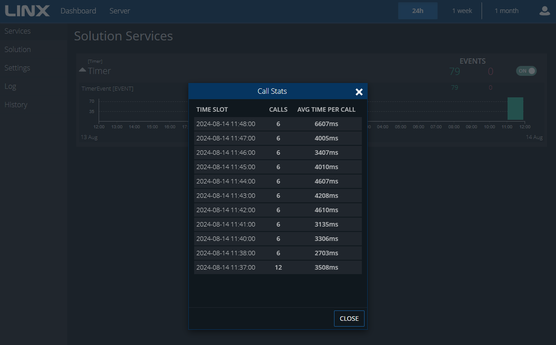The height and width of the screenshot is (345, 556).
Task: Open the Server menu
Action: [120, 11]
